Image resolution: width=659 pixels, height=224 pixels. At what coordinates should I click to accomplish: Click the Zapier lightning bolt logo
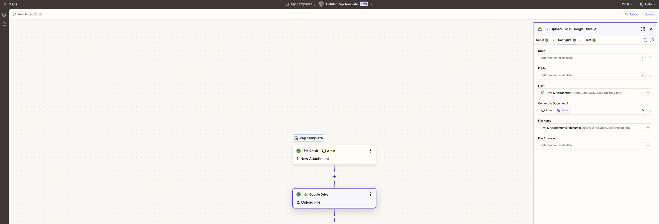(5, 4)
